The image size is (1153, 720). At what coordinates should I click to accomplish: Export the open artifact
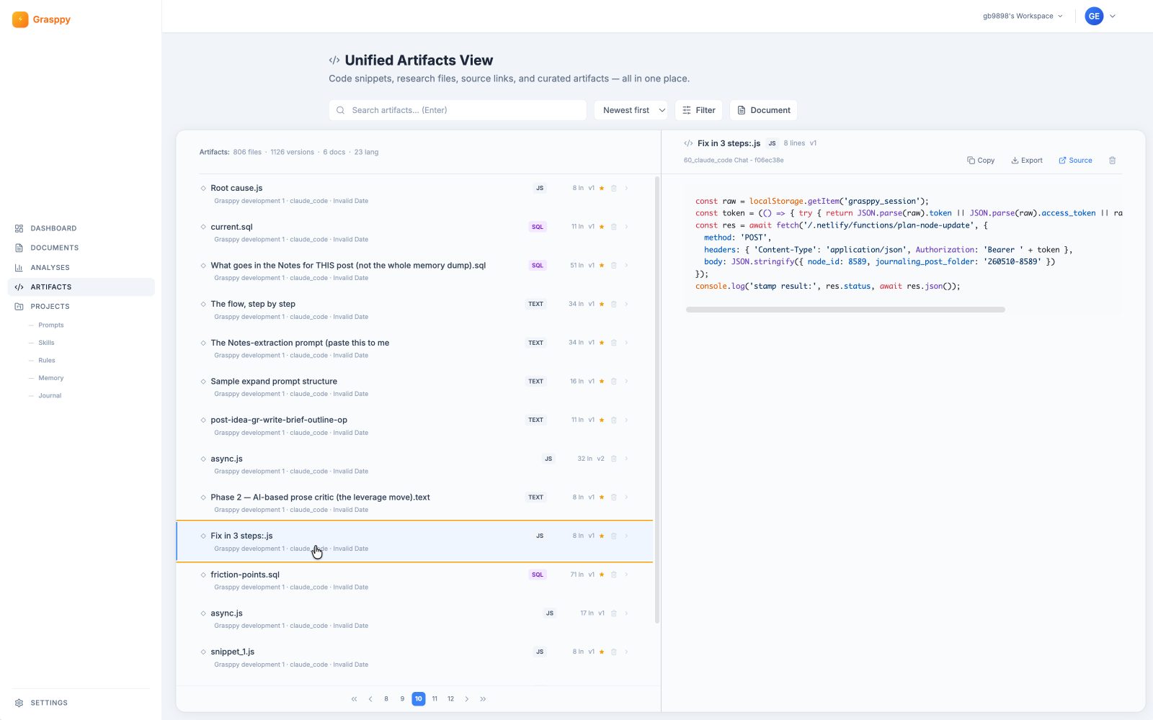point(1027,161)
